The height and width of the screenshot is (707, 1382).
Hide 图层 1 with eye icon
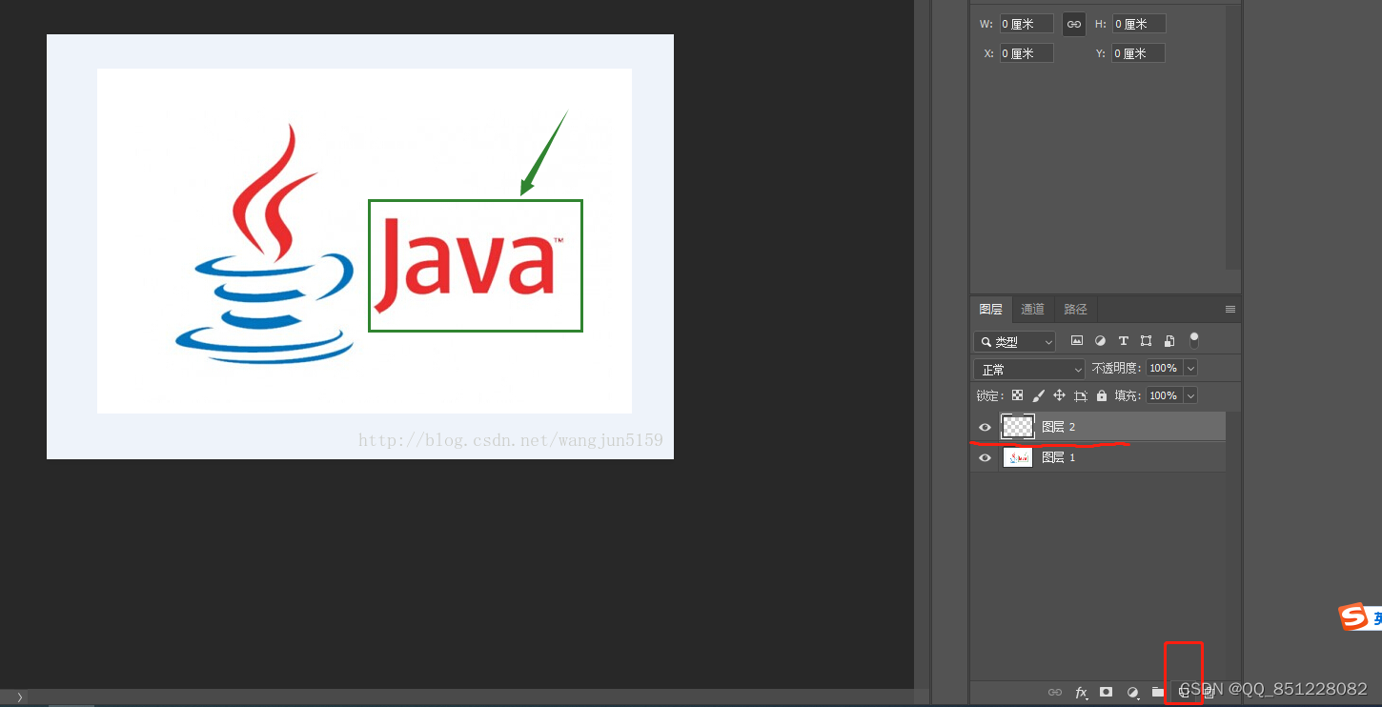[x=986, y=458]
